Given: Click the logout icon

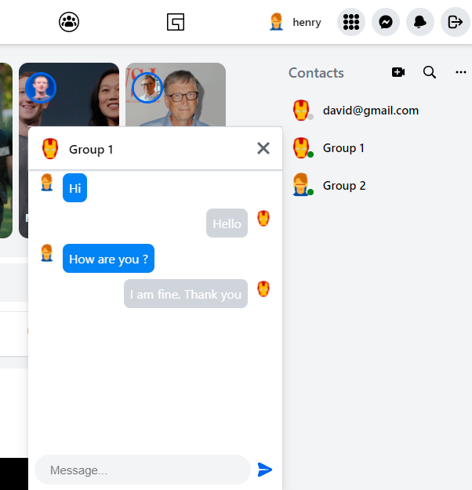Looking at the screenshot, I should coord(455,22).
